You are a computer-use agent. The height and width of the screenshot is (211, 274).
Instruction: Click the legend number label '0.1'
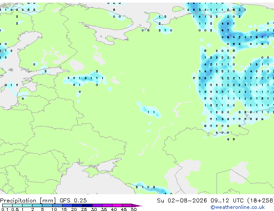click(5, 209)
